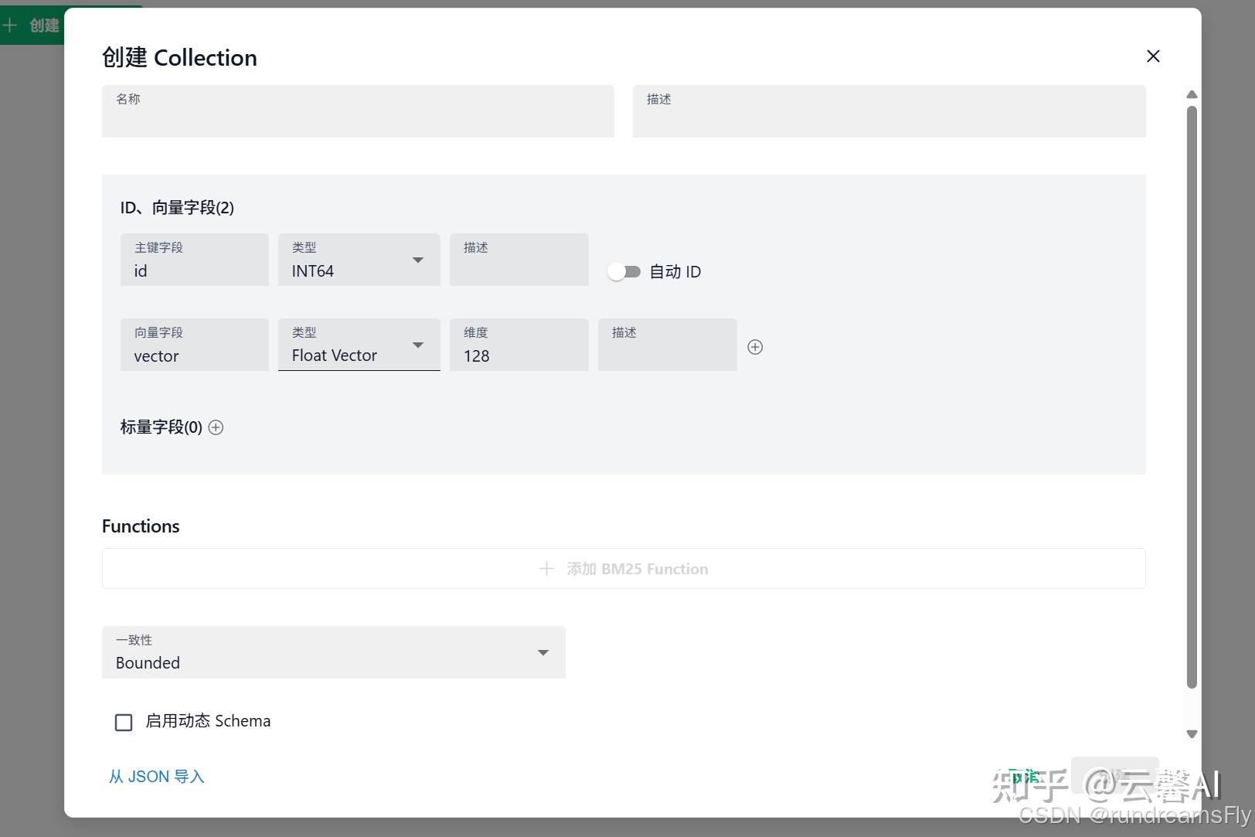This screenshot has height=837, width=1255.
Task: Enable the 启用动态 Schema checkbox
Action: [x=124, y=722]
